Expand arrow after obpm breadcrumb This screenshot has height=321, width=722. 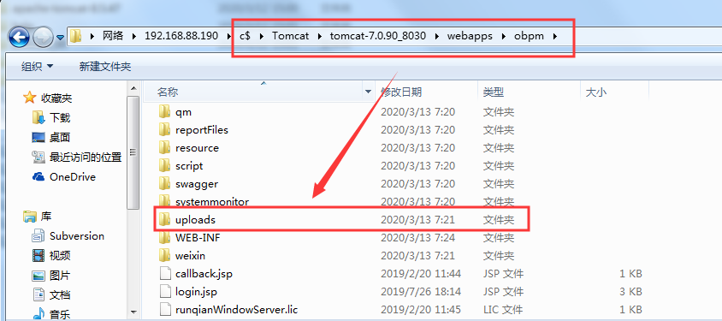click(555, 37)
